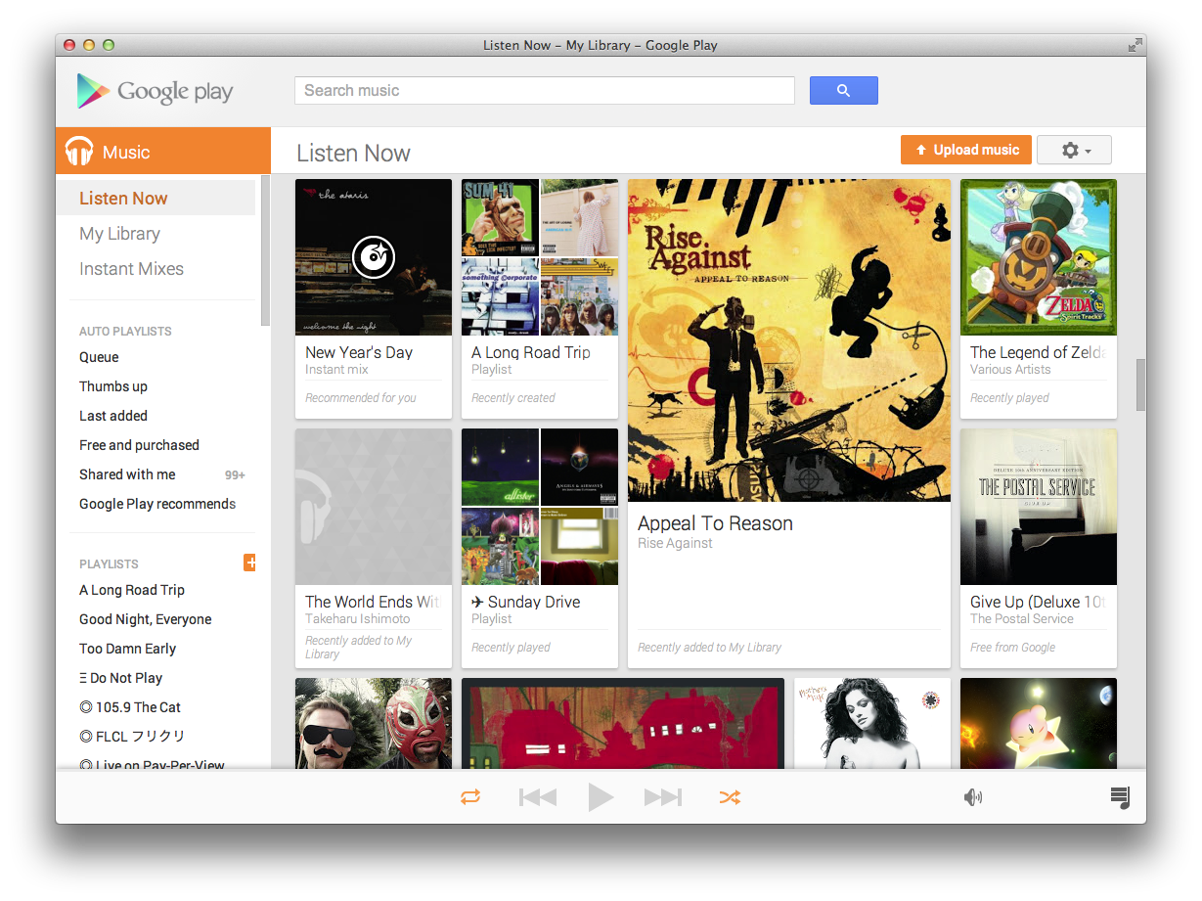Open Appeal To Reason album cover
The height and width of the screenshot is (901, 1202).
[x=789, y=340]
